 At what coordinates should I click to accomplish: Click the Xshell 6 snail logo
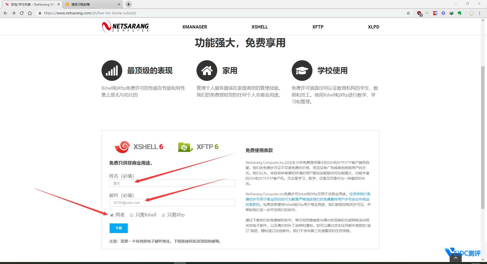(x=122, y=147)
